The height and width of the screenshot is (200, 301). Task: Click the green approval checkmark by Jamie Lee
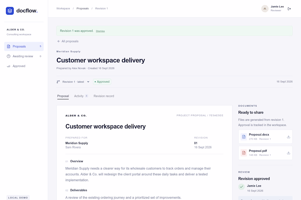(242, 187)
